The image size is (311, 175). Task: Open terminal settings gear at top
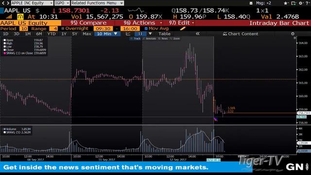coord(301,3)
